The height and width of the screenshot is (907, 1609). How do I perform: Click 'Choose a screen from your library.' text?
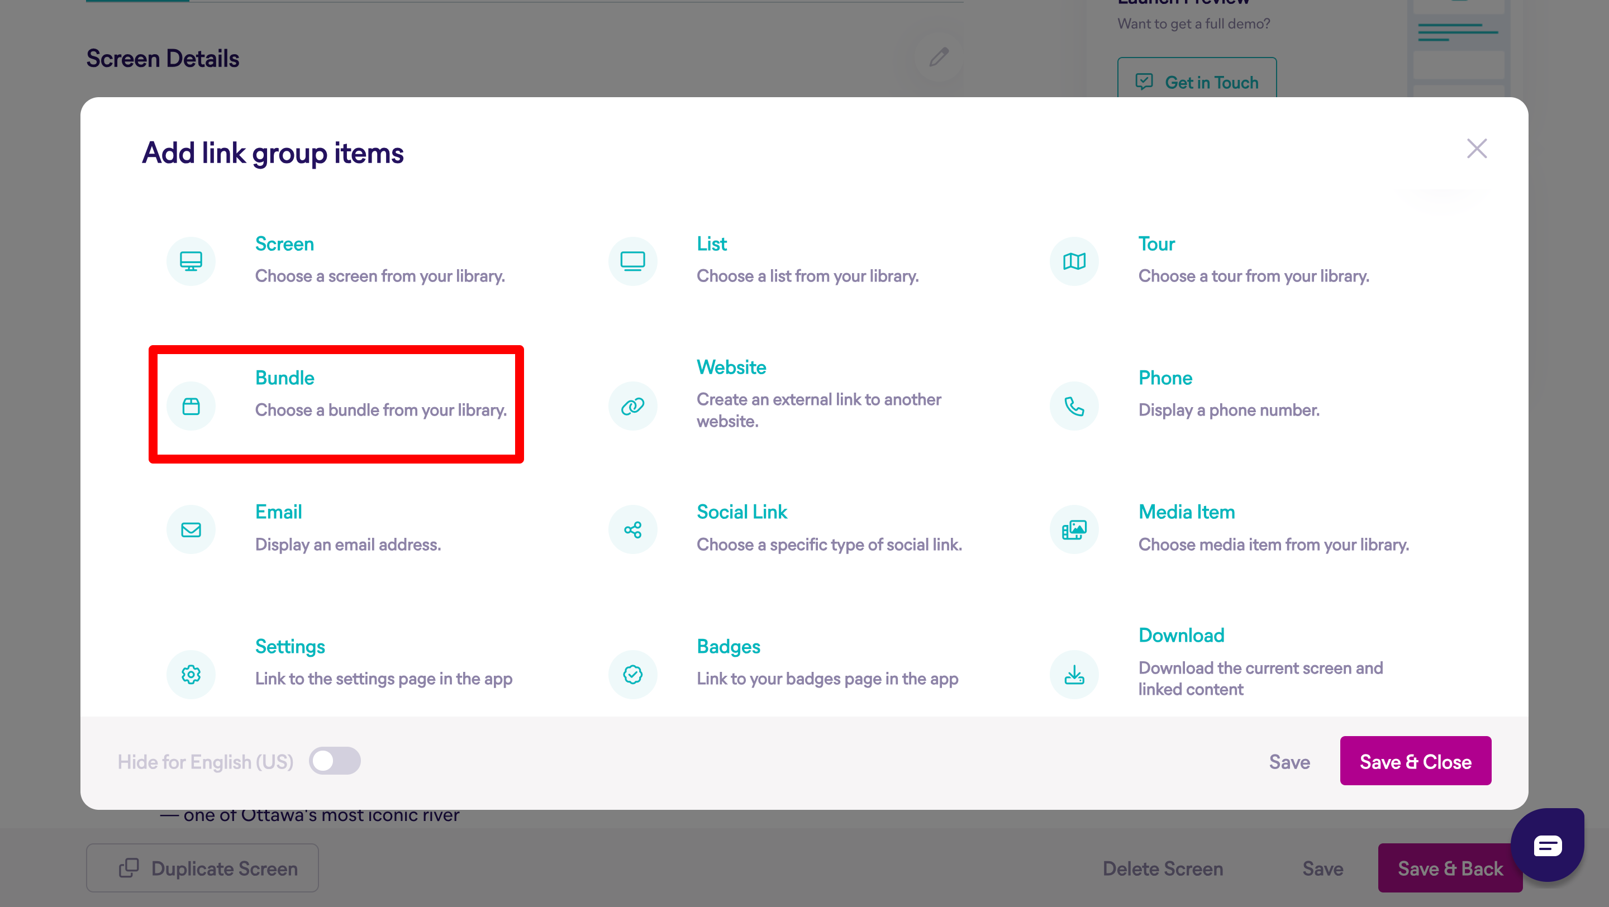click(x=380, y=276)
